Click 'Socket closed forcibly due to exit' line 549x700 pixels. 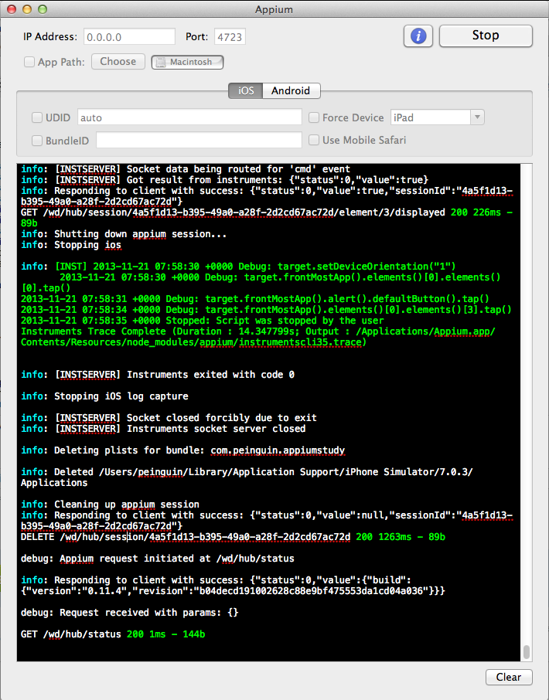point(169,418)
